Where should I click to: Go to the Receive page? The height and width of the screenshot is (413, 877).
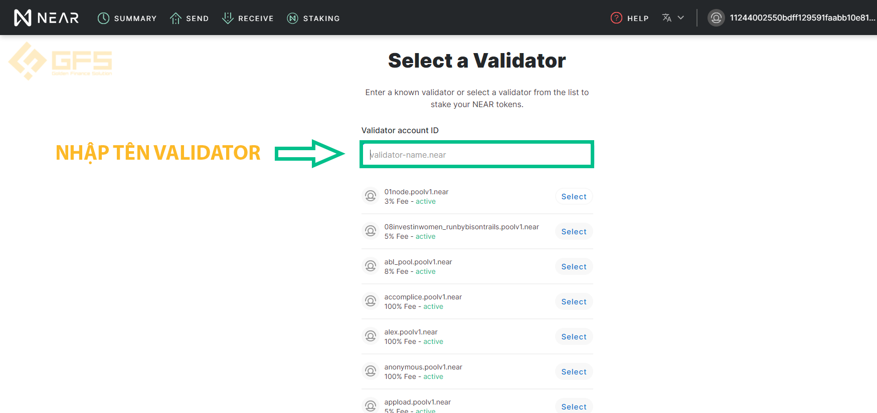coord(248,19)
